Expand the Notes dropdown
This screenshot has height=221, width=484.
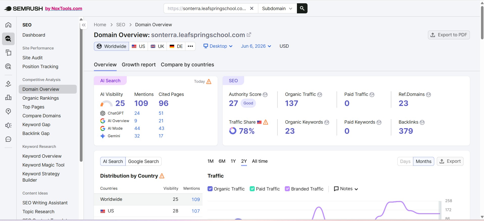pyautogui.click(x=346, y=189)
